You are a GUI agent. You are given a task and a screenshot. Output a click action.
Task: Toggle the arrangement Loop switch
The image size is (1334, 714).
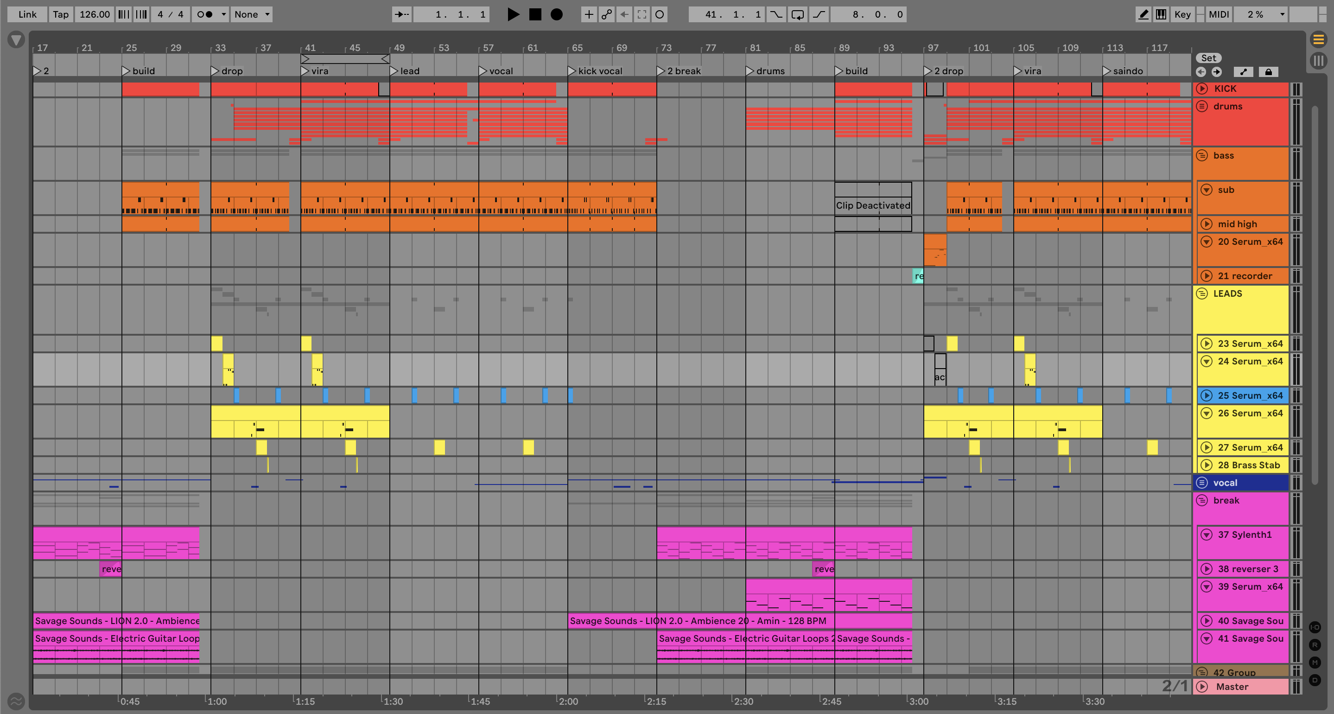[x=798, y=14]
